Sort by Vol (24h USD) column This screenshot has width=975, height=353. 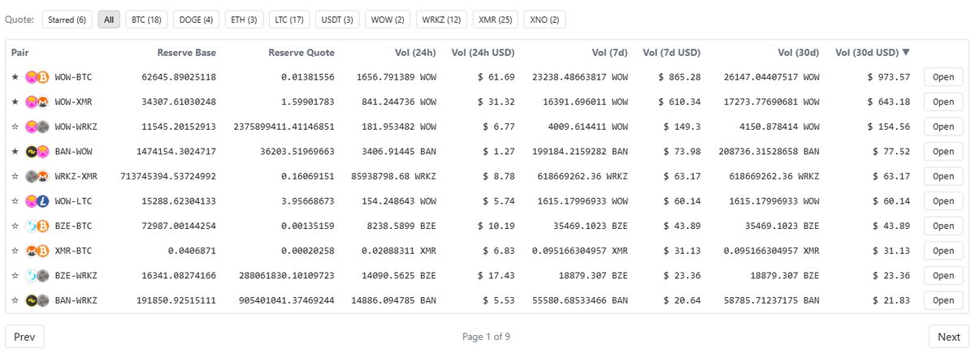click(483, 53)
